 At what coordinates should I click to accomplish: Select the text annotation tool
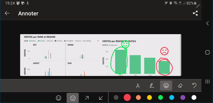[138, 86]
